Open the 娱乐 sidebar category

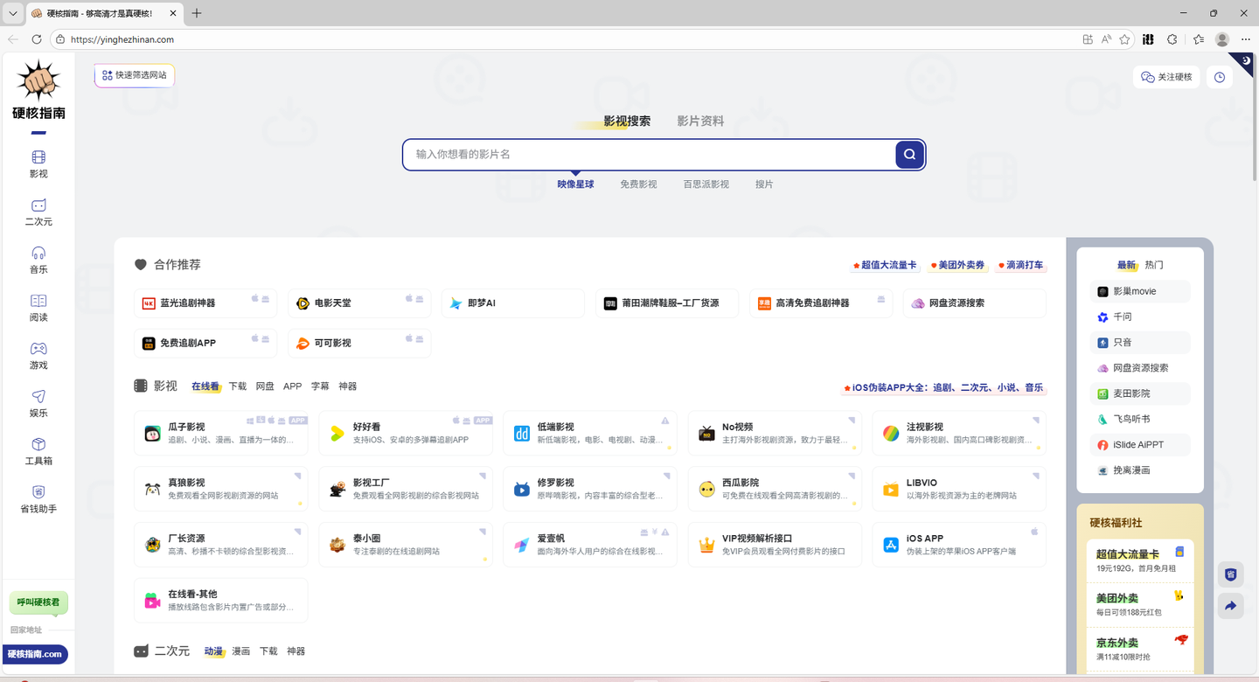pyautogui.click(x=38, y=403)
